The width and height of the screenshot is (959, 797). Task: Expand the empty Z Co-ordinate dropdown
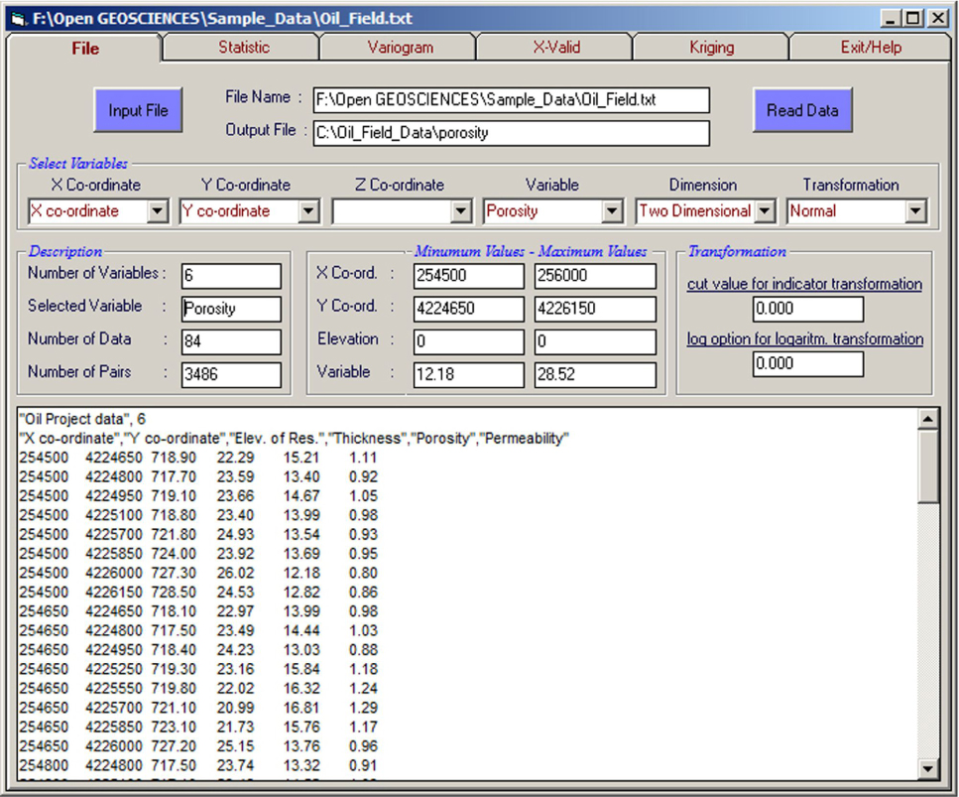pos(460,211)
